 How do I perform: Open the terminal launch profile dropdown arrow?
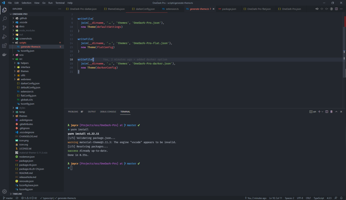322,112
